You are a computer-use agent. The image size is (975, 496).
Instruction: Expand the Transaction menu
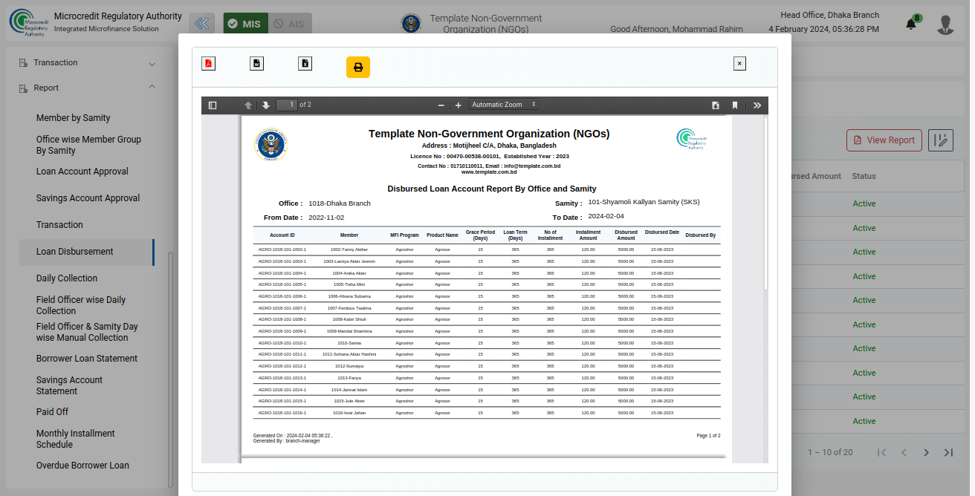pyautogui.click(x=88, y=63)
